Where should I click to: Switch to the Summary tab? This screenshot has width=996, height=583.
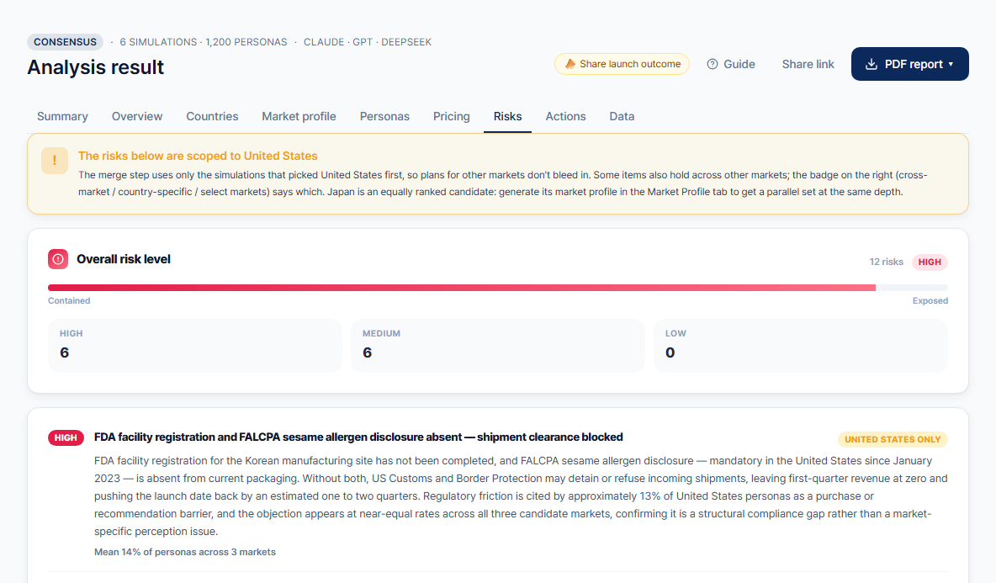62,116
